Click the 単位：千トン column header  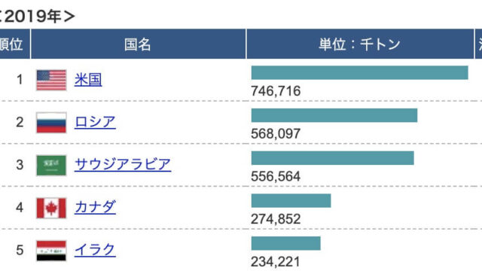[360, 44]
